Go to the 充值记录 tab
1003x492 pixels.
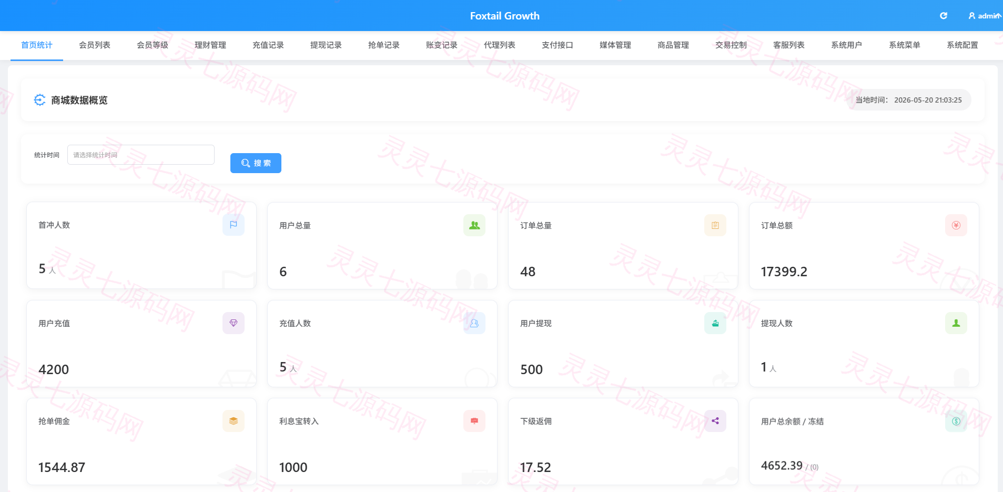pyautogui.click(x=268, y=45)
